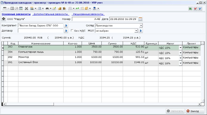Image resolution: width=207 pixels, height=115 pixels.
Task: Expand the Склад dropdown
Action: [x=141, y=25]
